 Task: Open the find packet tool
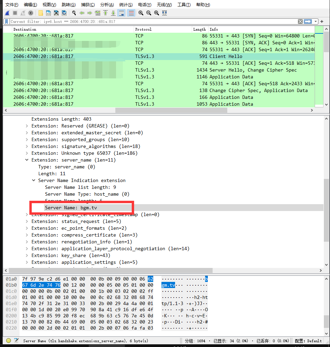[74, 13]
